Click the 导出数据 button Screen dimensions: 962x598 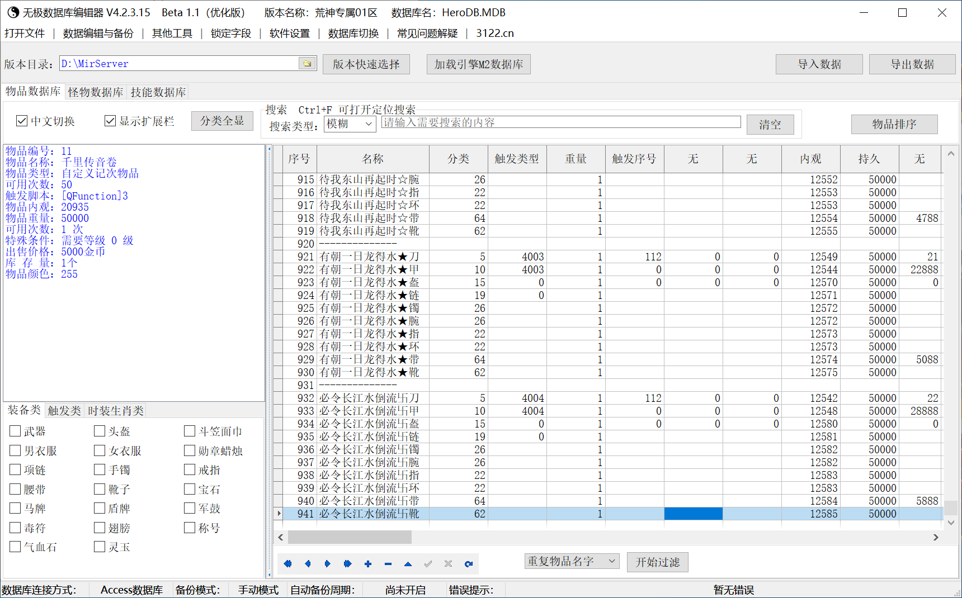(x=913, y=64)
